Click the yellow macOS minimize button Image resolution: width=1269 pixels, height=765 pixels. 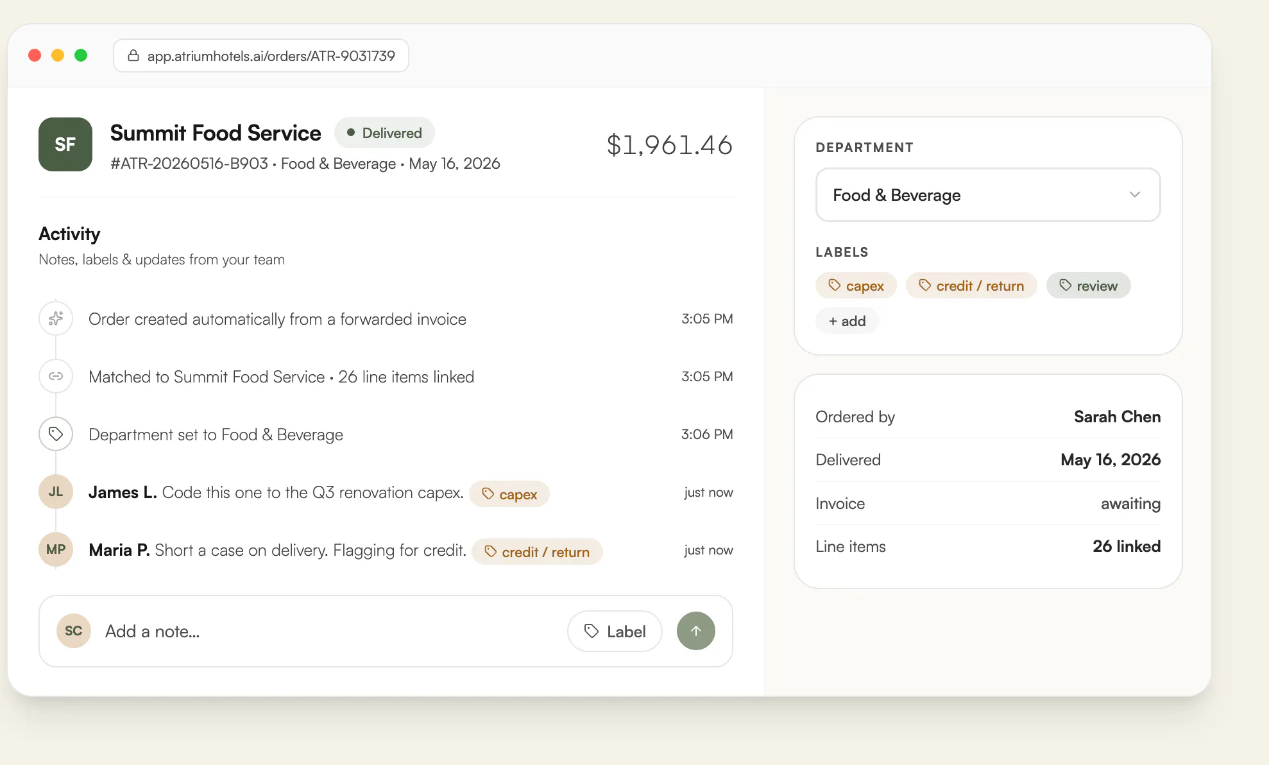point(58,55)
